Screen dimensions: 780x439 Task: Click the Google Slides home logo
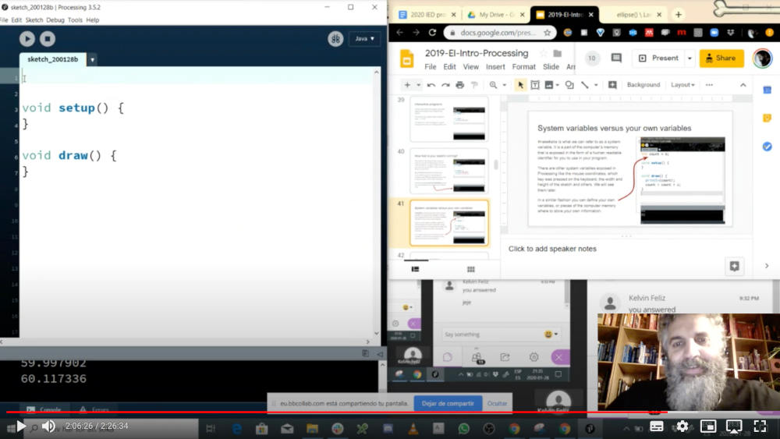point(407,58)
